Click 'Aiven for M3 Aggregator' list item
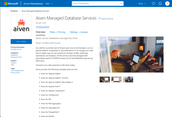The height and width of the screenshot is (117, 172). click(x=51, y=104)
